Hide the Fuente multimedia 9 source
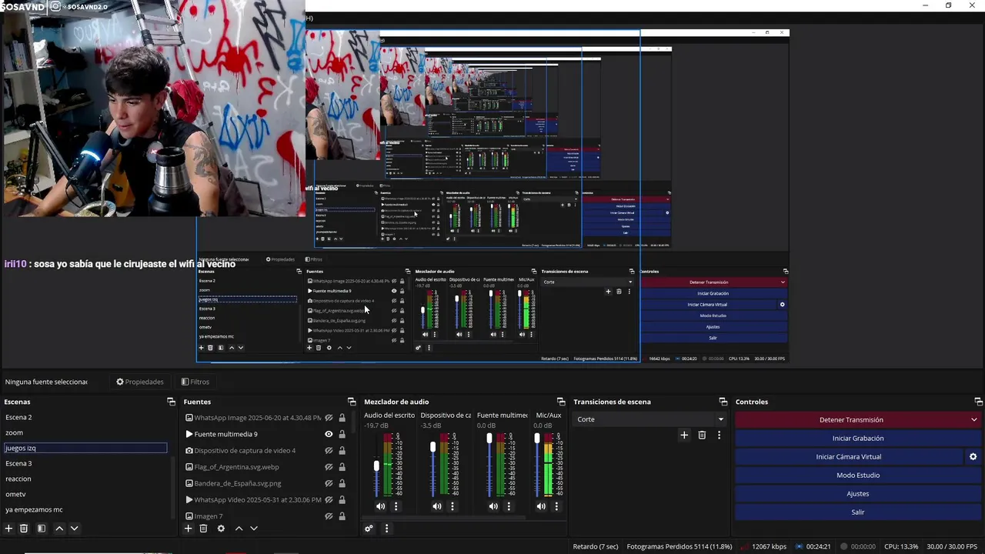Screen dimensions: 985x554 coord(329,434)
